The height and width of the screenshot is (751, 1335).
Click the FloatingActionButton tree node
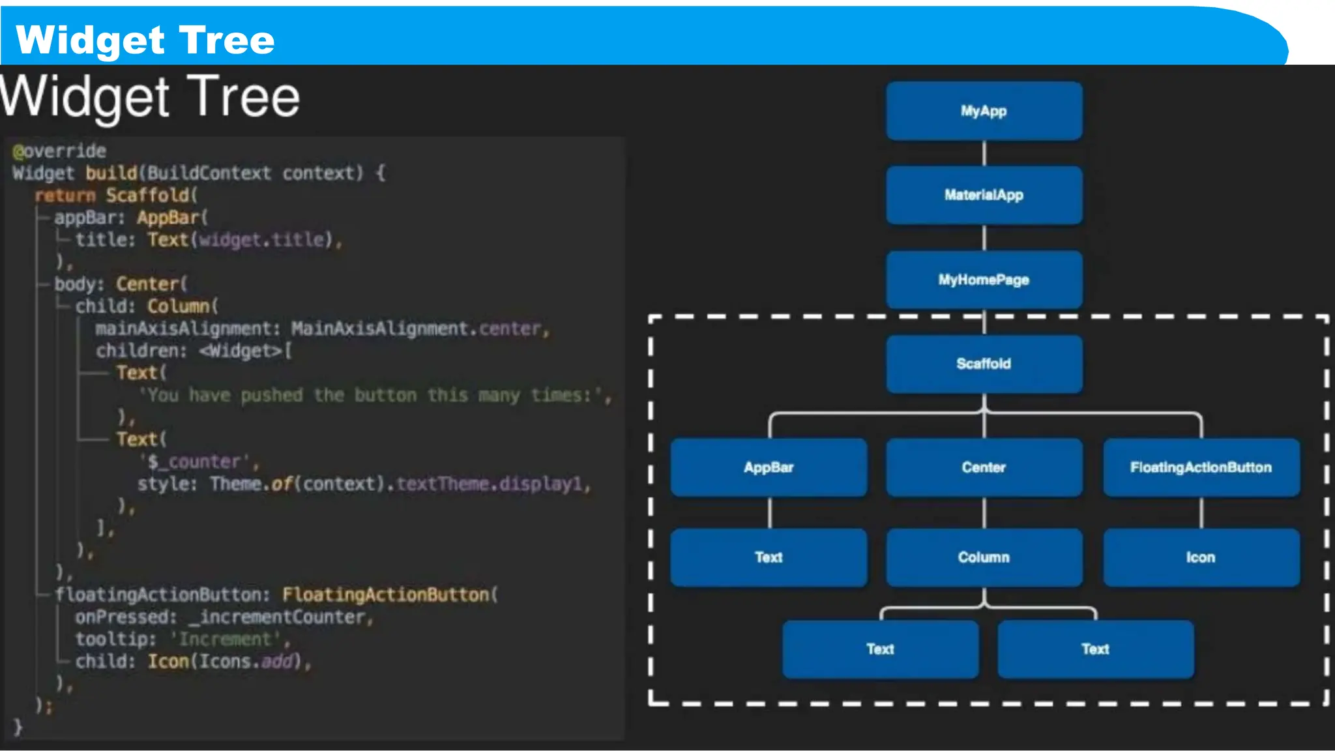pos(1201,467)
